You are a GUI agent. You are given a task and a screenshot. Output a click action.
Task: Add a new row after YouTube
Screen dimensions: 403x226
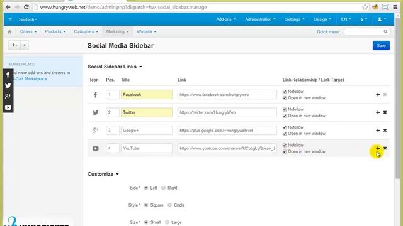[378, 148]
